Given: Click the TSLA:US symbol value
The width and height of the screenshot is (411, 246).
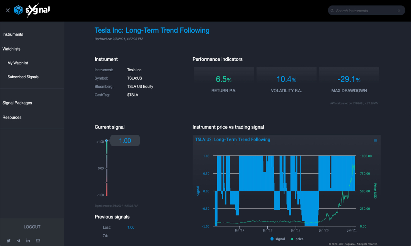Looking at the screenshot, I should (x=135, y=78).
